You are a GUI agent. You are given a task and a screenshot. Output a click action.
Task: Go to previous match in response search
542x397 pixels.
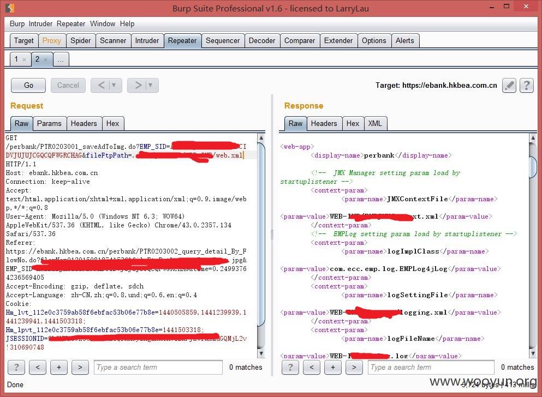coord(312,368)
